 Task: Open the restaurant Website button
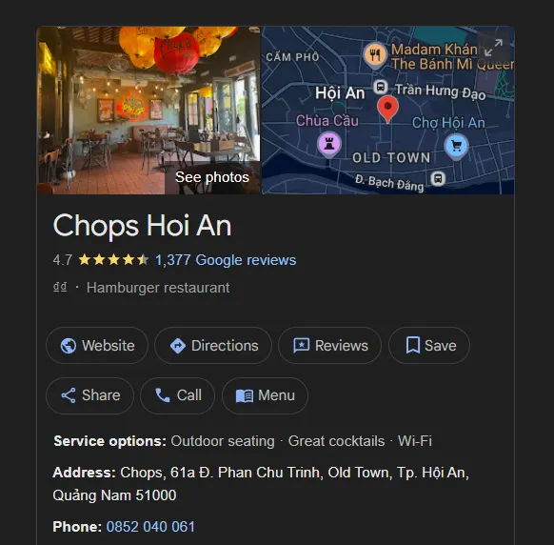tap(97, 346)
